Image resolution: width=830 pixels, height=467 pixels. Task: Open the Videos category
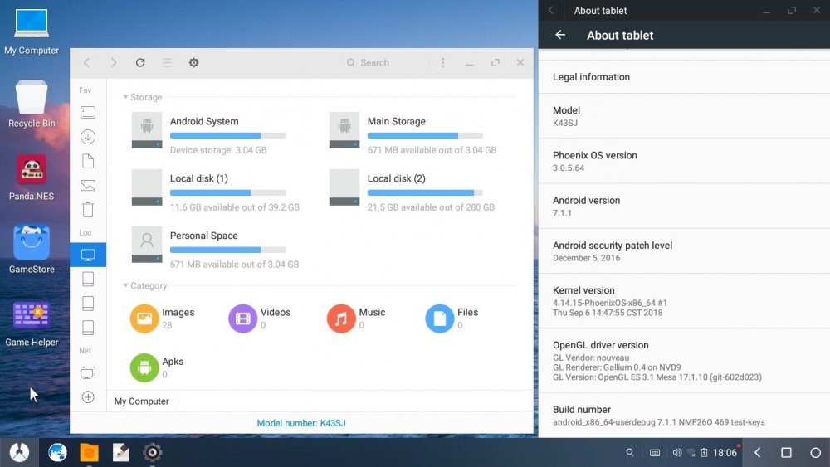point(259,318)
